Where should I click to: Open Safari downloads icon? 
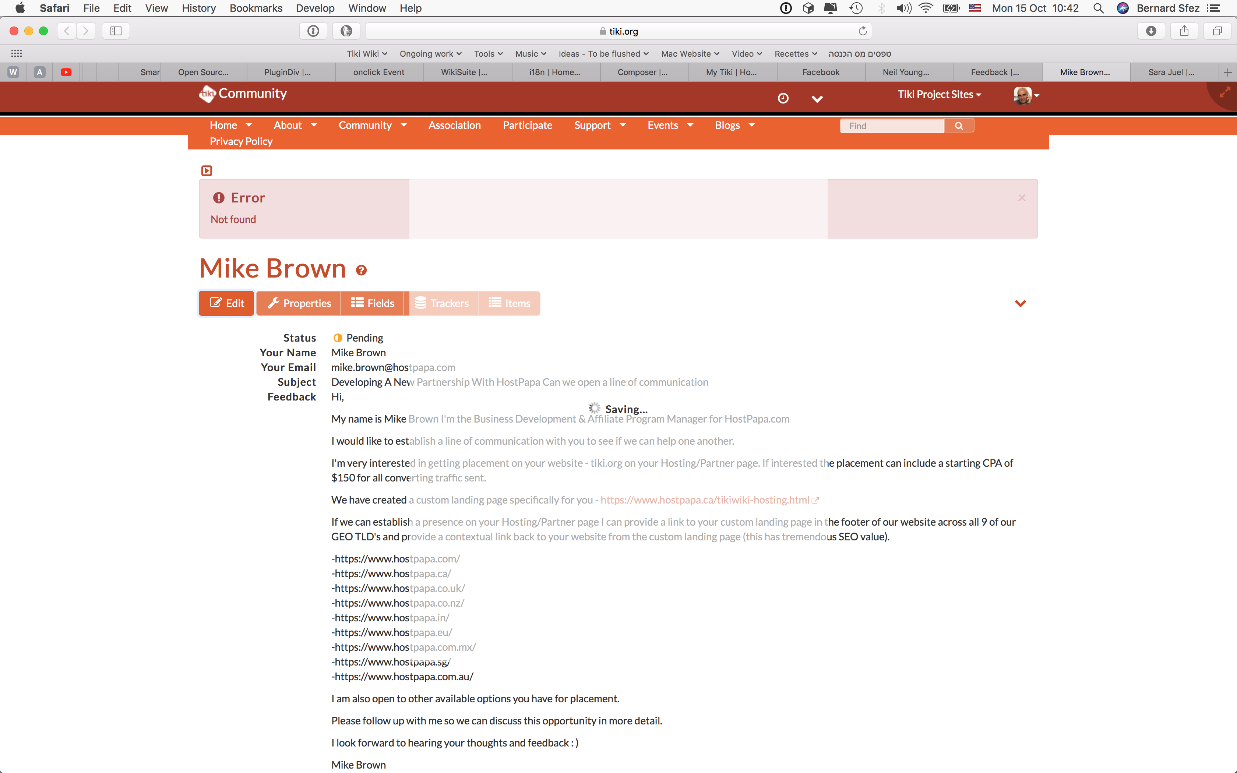1151,31
